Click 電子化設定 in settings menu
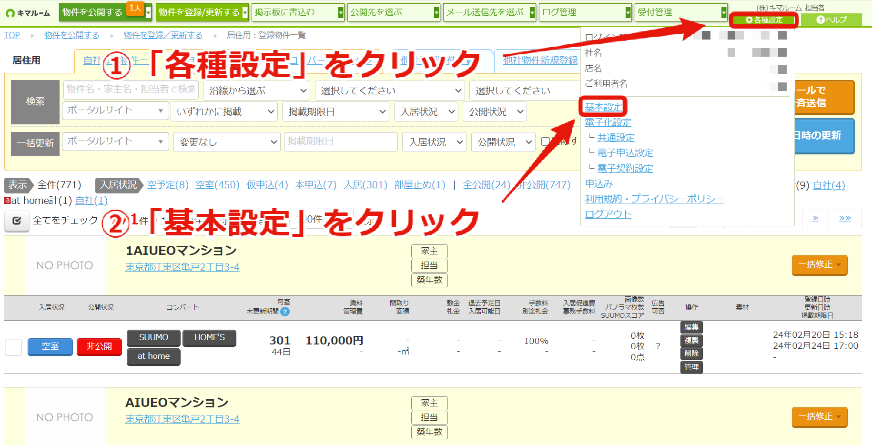 pos(608,122)
